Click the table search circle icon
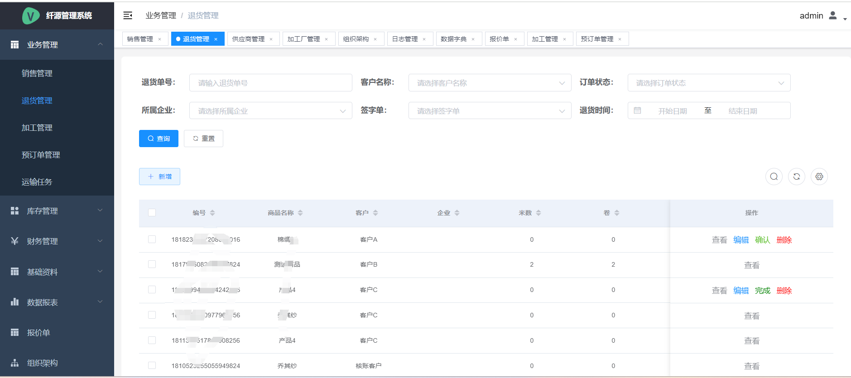The image size is (851, 378). (774, 177)
